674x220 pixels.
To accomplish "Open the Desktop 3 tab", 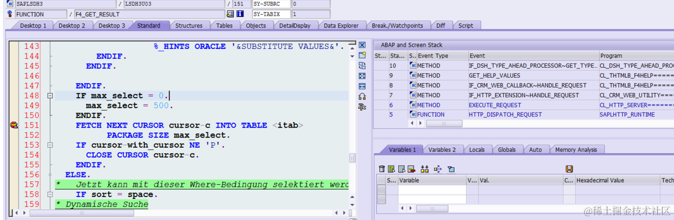I will [x=111, y=26].
